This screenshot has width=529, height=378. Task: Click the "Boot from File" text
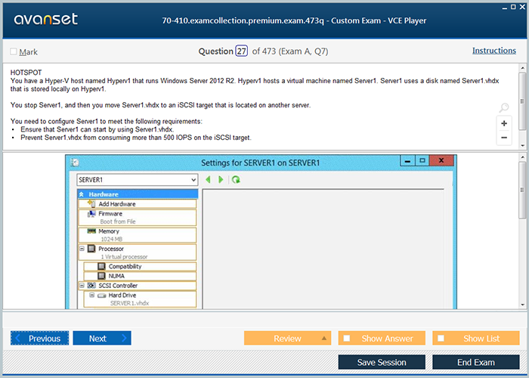(118, 222)
